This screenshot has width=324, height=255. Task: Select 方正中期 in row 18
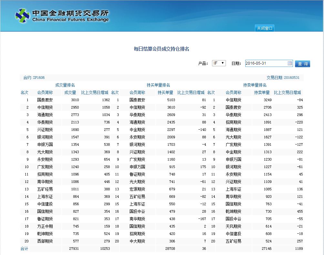[45, 227]
